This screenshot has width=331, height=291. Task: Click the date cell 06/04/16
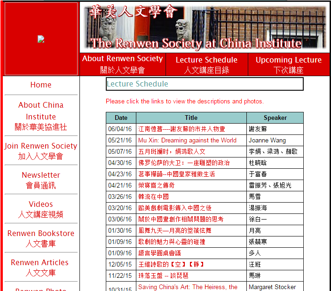point(121,129)
